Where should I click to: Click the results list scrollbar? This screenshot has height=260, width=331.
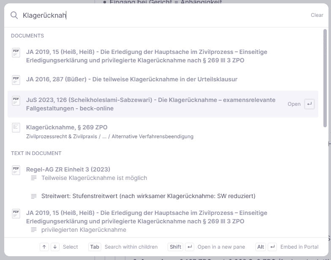click(x=325, y=78)
